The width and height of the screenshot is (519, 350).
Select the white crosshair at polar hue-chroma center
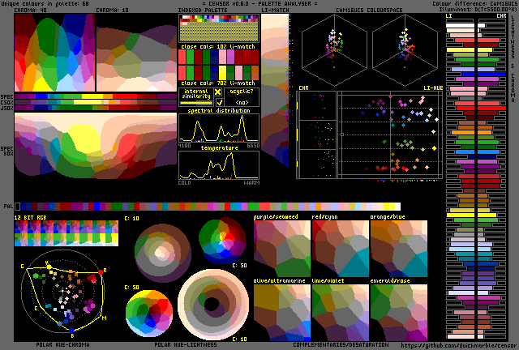pos(62,291)
